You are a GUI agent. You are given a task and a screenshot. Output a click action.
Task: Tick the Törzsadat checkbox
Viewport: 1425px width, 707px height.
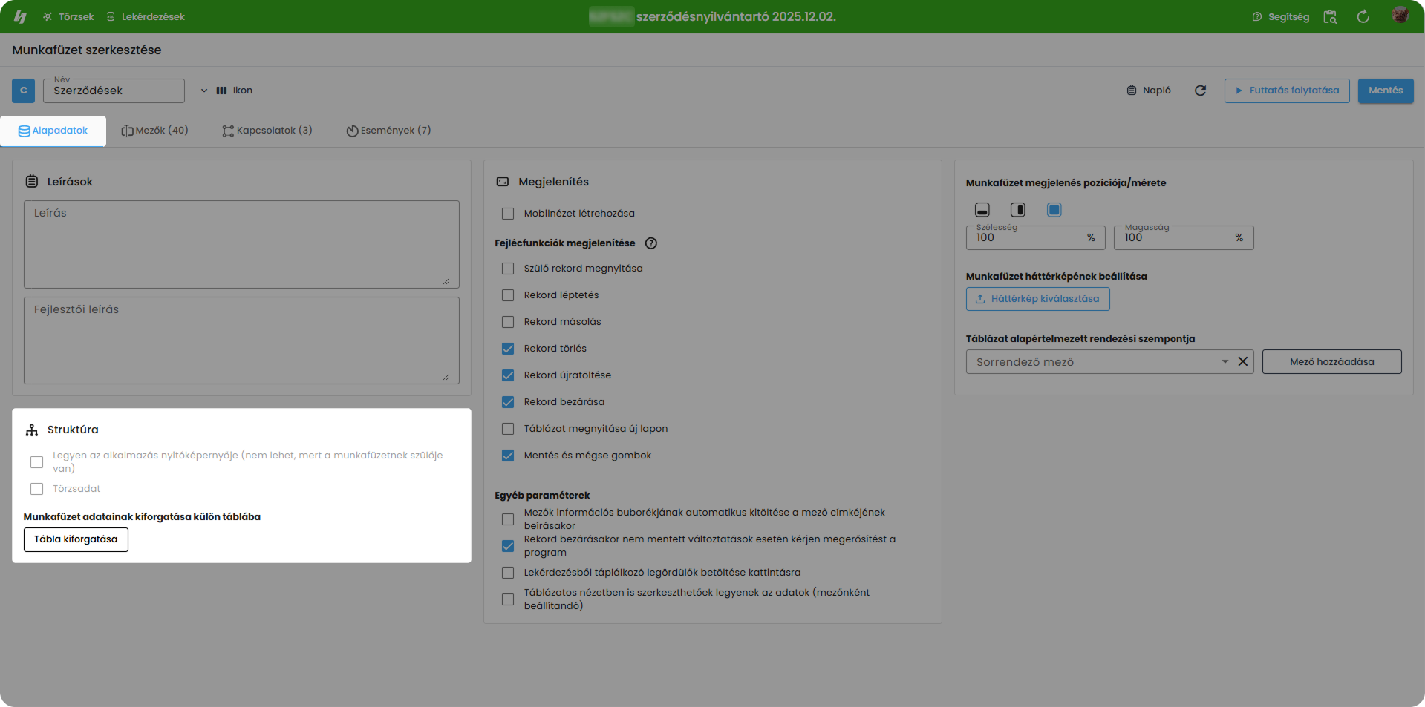pyautogui.click(x=36, y=489)
